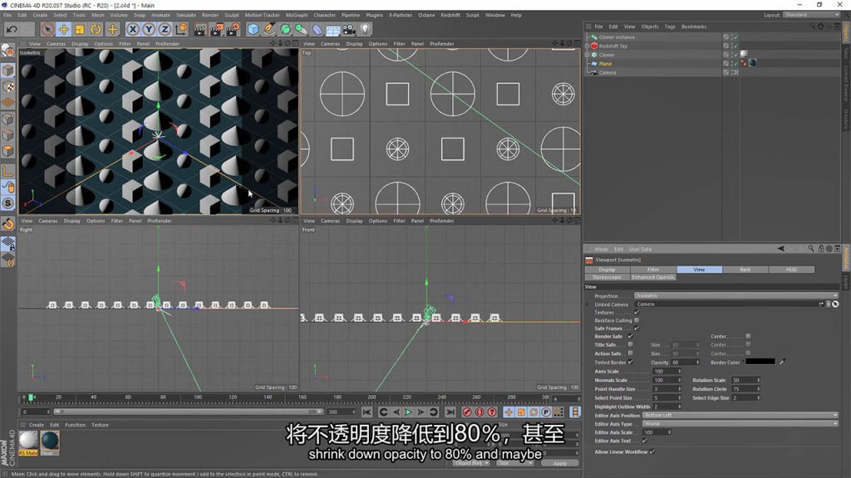Click the back arrow in Attributes panel
Viewport: 851px width, 478px height.
[781, 249]
